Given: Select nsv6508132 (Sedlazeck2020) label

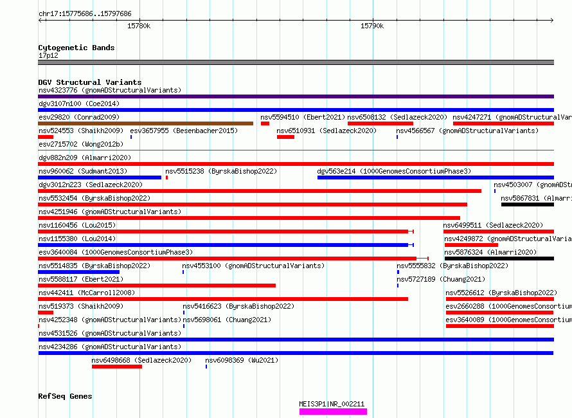Looking at the screenshot, I should 397,117.
